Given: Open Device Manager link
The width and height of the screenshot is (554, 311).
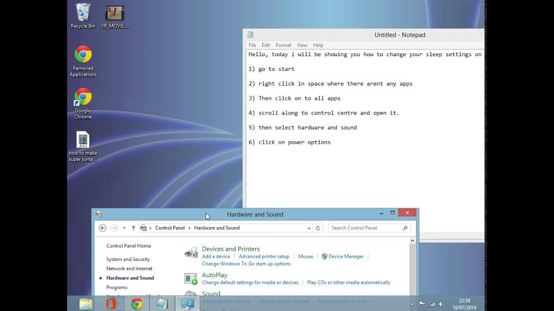Looking at the screenshot, I should [346, 256].
